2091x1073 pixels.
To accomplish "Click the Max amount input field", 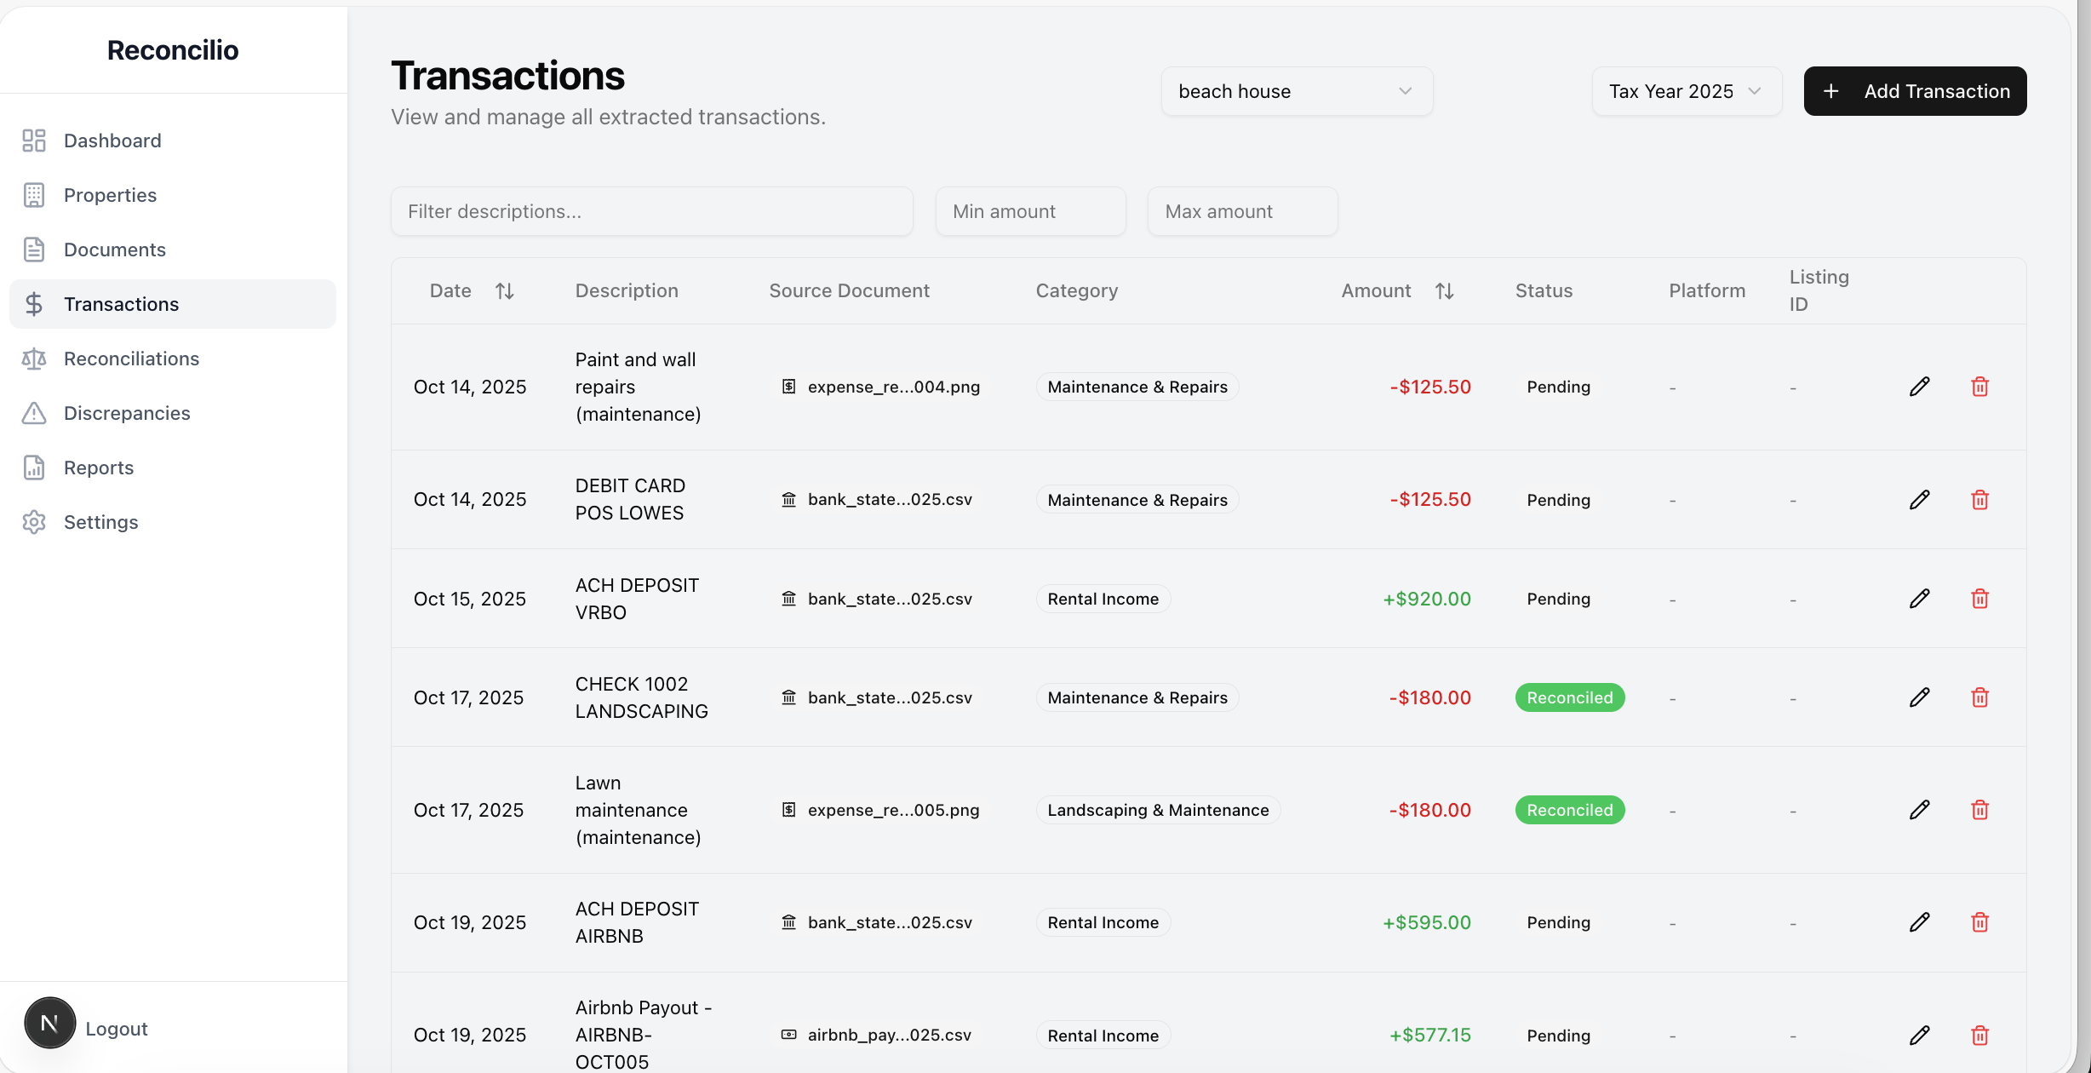I will click(x=1242, y=211).
